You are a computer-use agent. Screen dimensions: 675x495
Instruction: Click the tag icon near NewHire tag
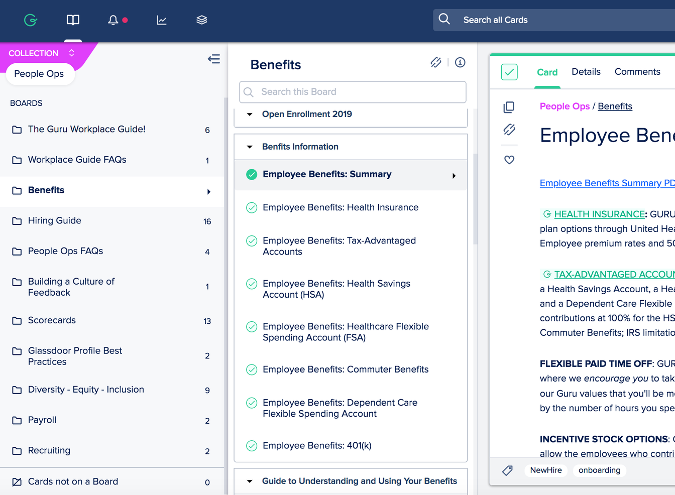click(507, 470)
